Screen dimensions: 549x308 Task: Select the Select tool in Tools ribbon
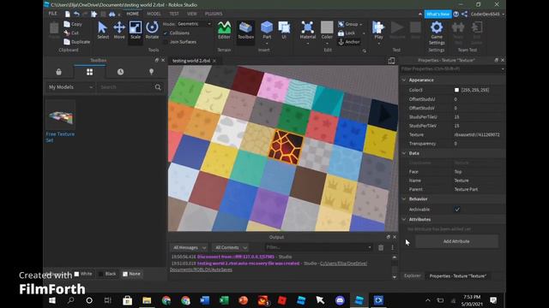103,30
